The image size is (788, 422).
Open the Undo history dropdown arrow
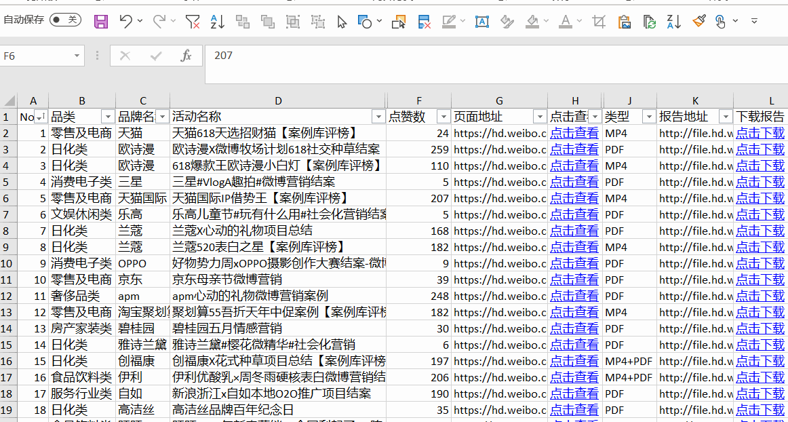[140, 21]
